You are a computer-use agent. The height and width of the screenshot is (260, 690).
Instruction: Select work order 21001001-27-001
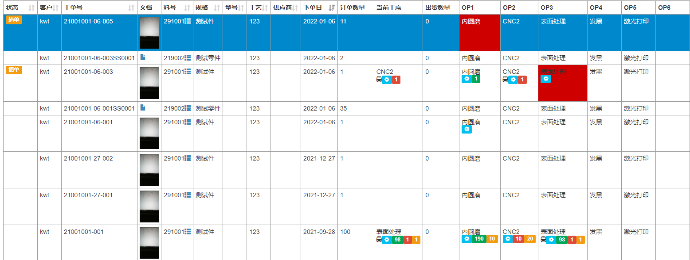(x=88, y=195)
